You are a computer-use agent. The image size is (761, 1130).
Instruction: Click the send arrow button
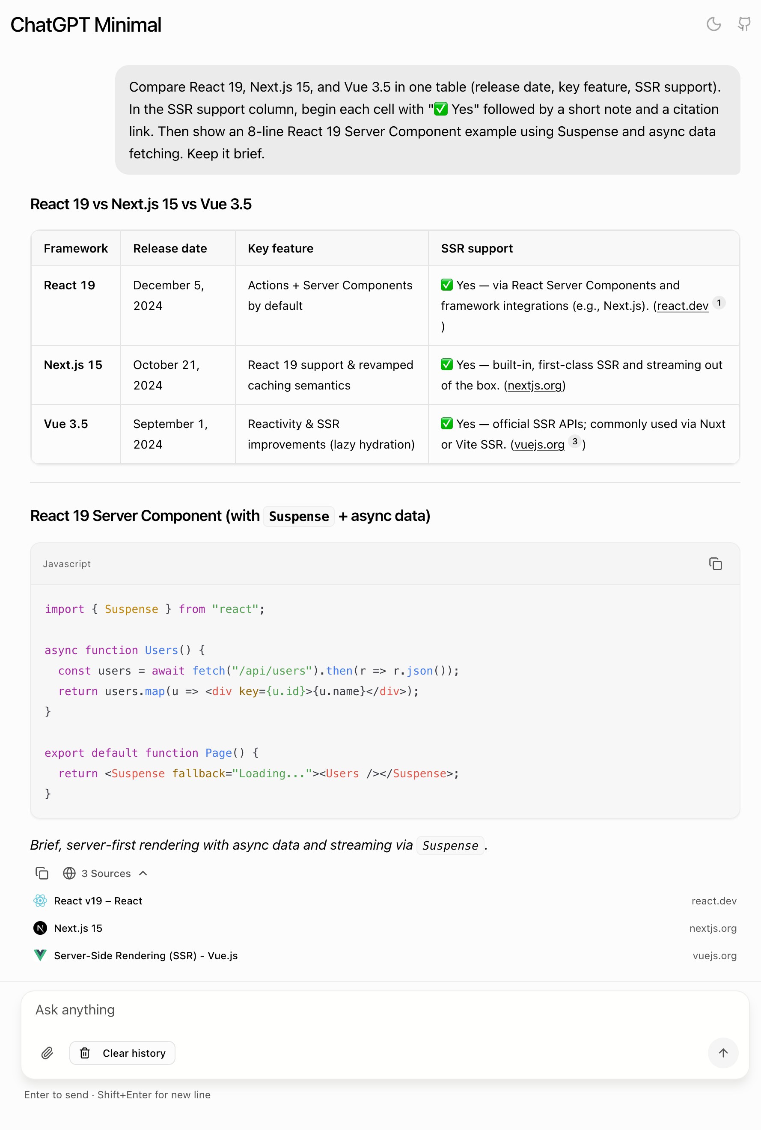click(x=722, y=1053)
